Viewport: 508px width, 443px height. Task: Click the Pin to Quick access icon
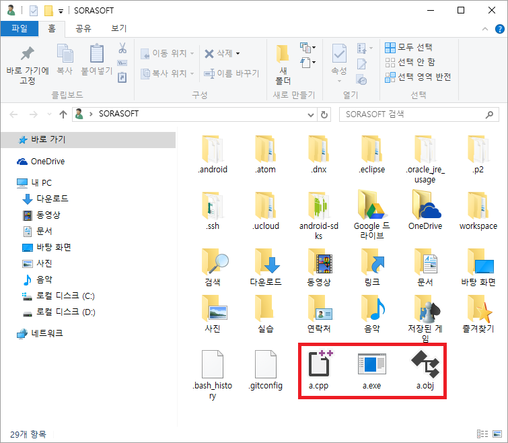(x=27, y=54)
